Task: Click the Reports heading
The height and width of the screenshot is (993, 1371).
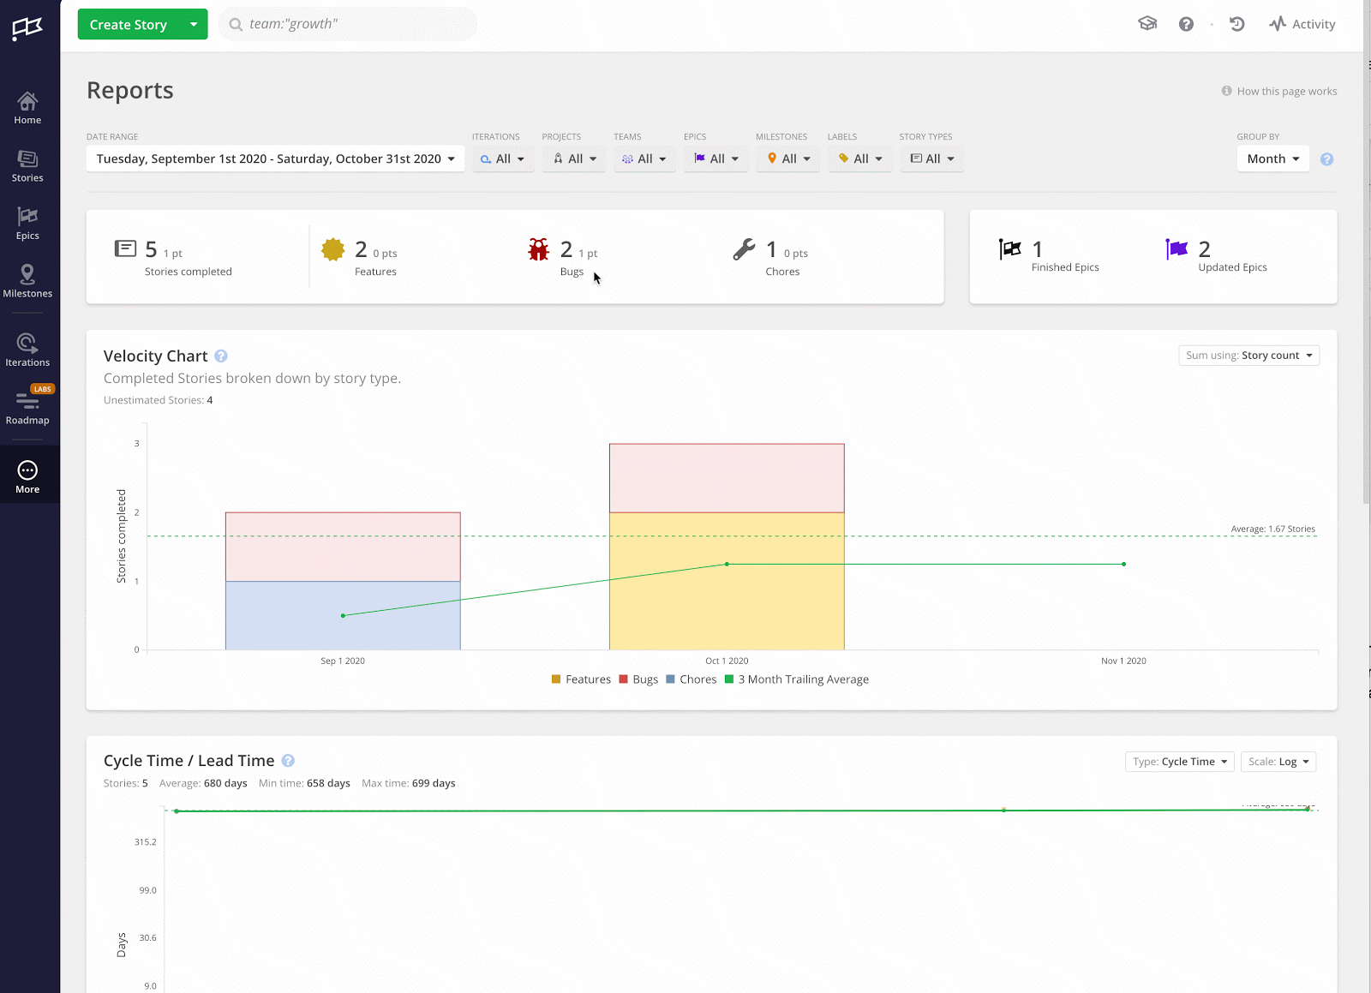Action: [x=130, y=91]
